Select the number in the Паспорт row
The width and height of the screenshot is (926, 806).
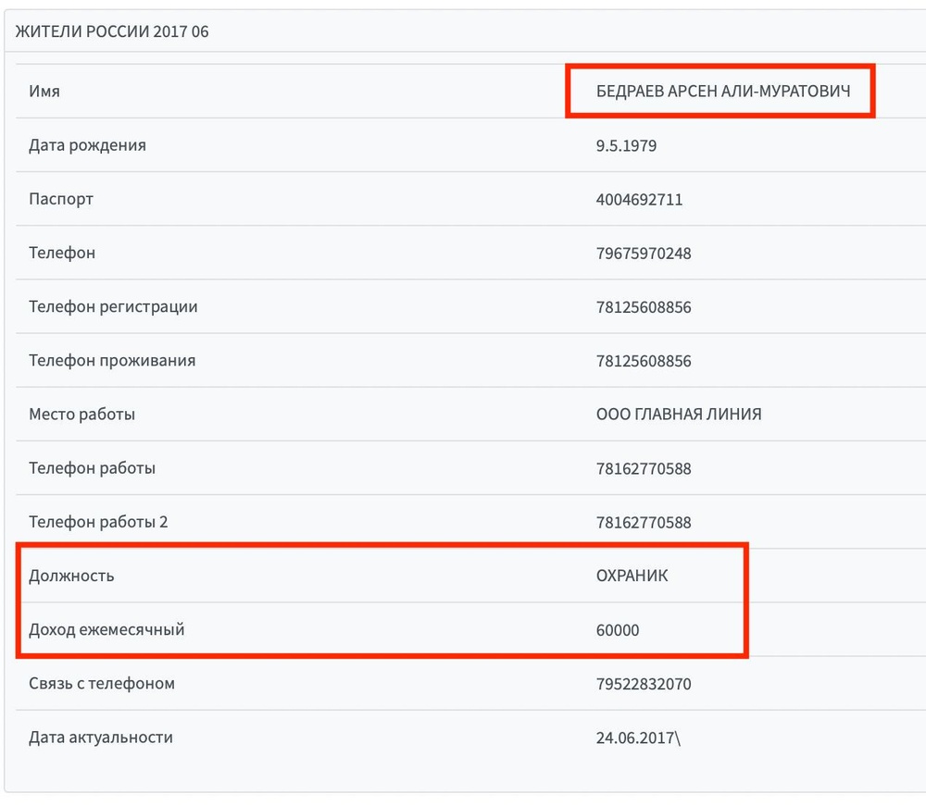[640, 200]
